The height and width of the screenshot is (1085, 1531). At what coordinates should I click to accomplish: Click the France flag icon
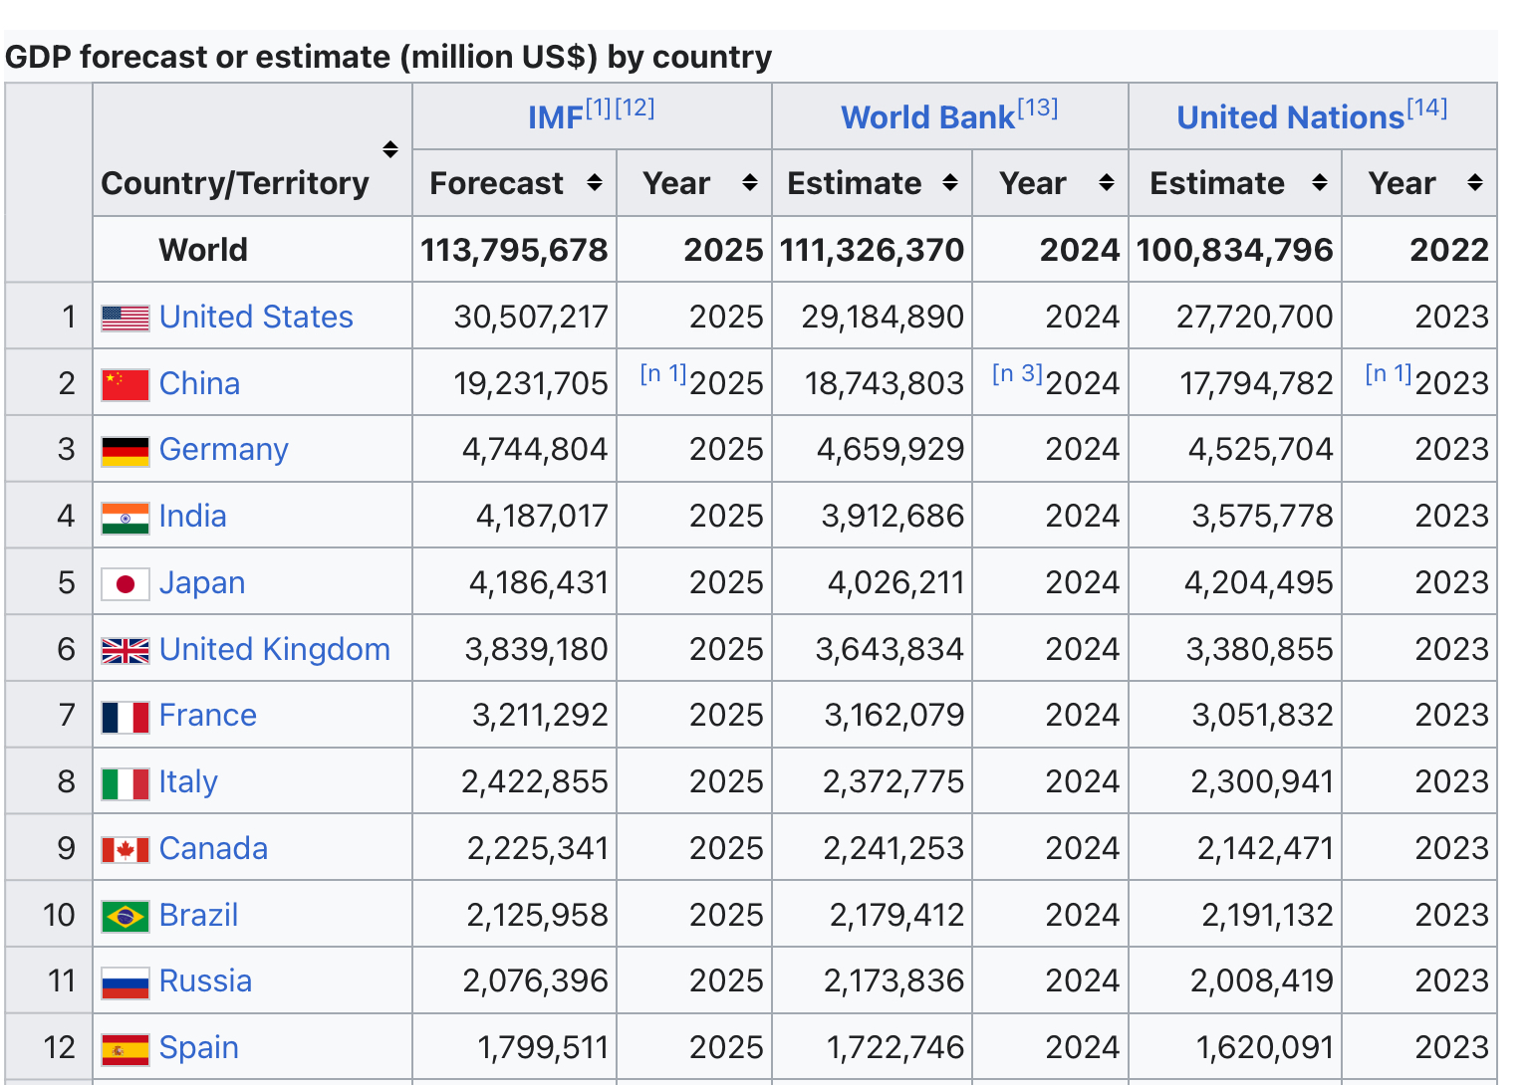click(126, 717)
